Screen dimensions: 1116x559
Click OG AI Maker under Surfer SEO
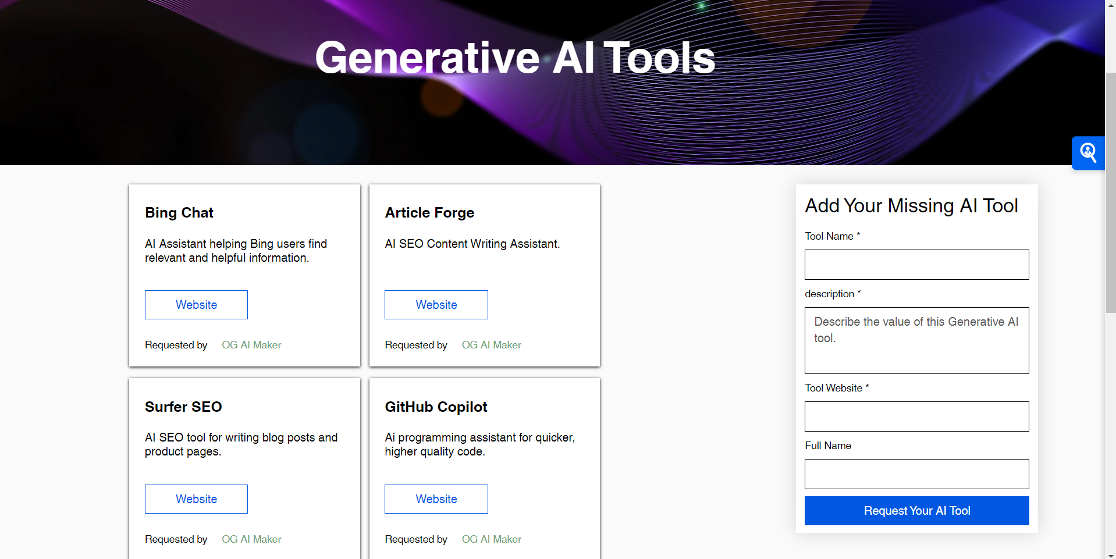(251, 539)
